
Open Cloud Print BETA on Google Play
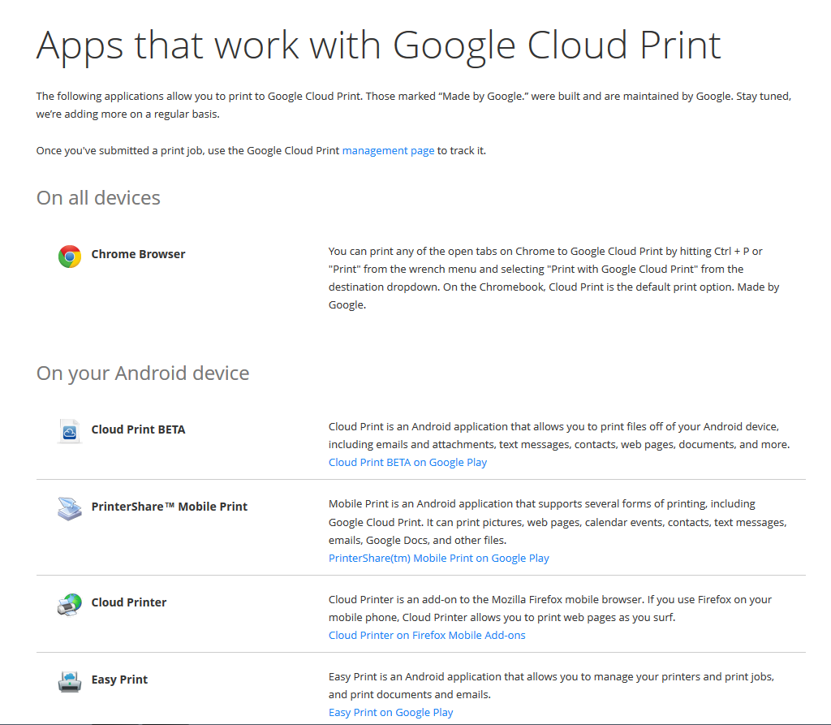pos(407,462)
